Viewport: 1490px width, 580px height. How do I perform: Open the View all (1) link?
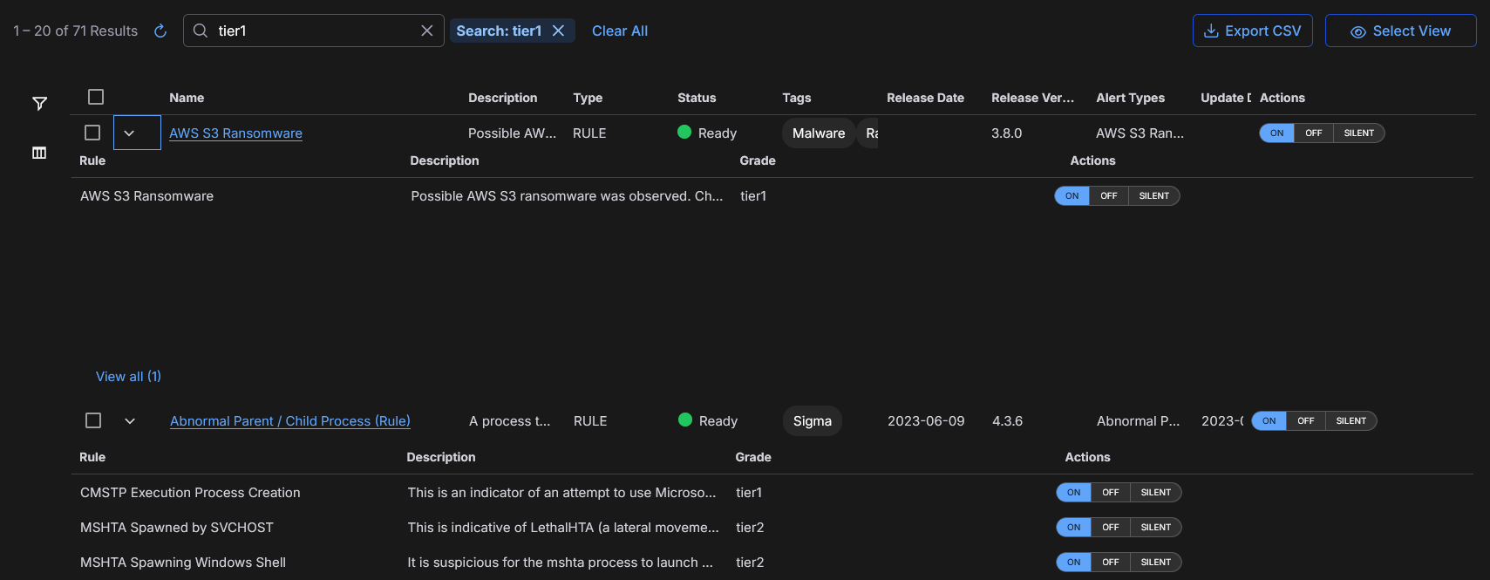pyautogui.click(x=128, y=377)
